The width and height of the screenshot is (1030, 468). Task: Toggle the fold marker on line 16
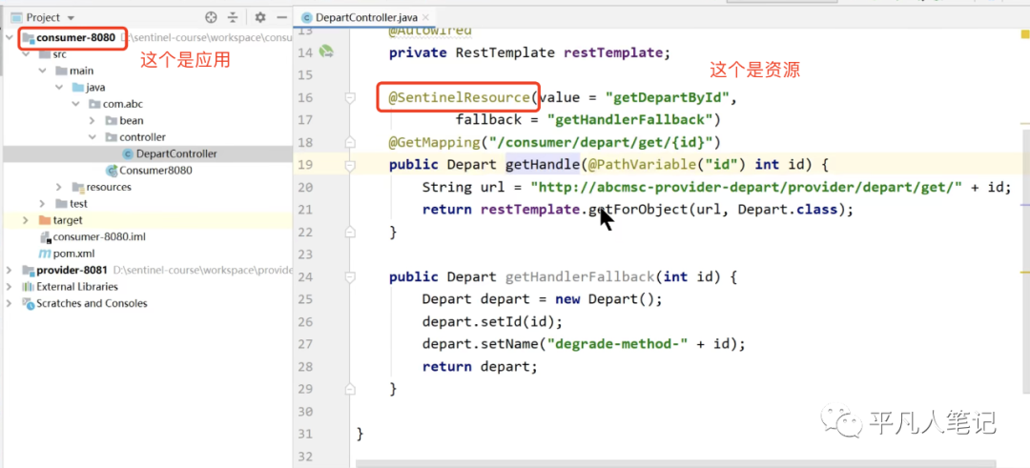(x=350, y=98)
